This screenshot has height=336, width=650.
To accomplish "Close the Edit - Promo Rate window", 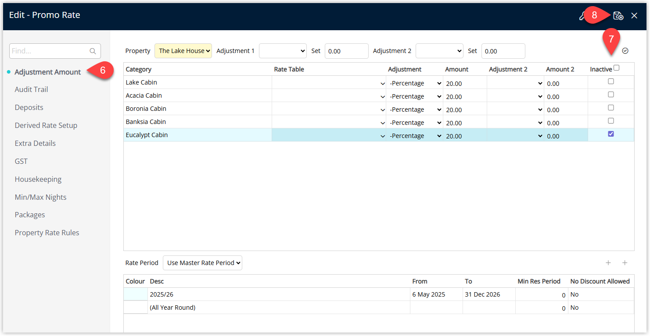I will pos(634,16).
